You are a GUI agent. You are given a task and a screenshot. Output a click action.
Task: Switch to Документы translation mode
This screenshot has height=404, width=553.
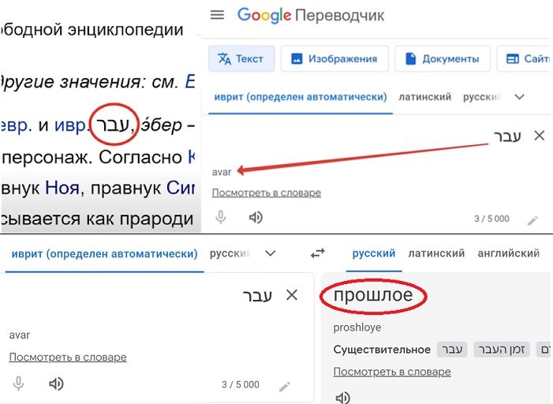click(x=443, y=58)
